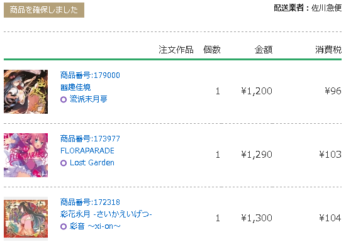This screenshot has height=242, width=346.
Task: Open the 彩花永月 album cover thumbnail
Action: pos(26,219)
